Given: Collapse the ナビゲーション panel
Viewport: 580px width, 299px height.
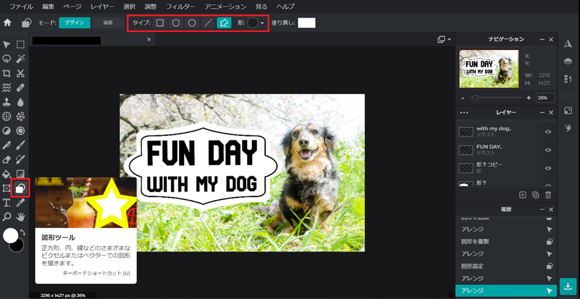Looking at the screenshot, I should tap(542, 39).
